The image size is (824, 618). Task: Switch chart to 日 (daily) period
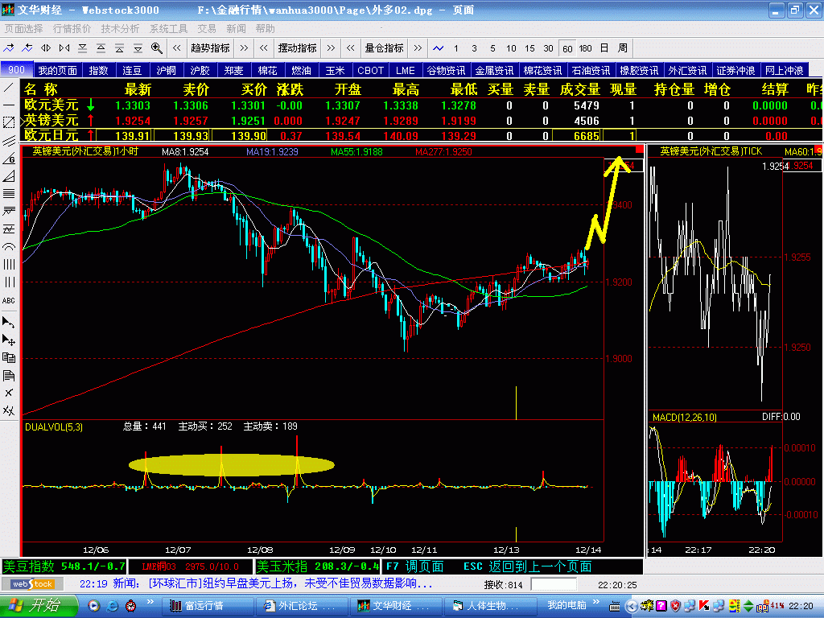tap(604, 47)
